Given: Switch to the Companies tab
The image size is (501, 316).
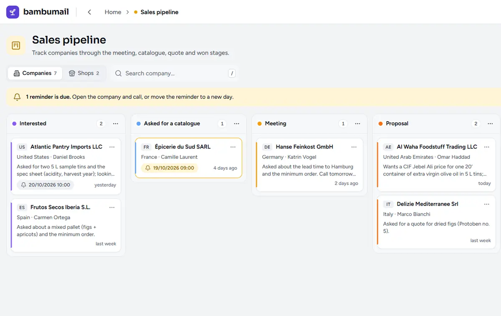Looking at the screenshot, I should (35, 73).
